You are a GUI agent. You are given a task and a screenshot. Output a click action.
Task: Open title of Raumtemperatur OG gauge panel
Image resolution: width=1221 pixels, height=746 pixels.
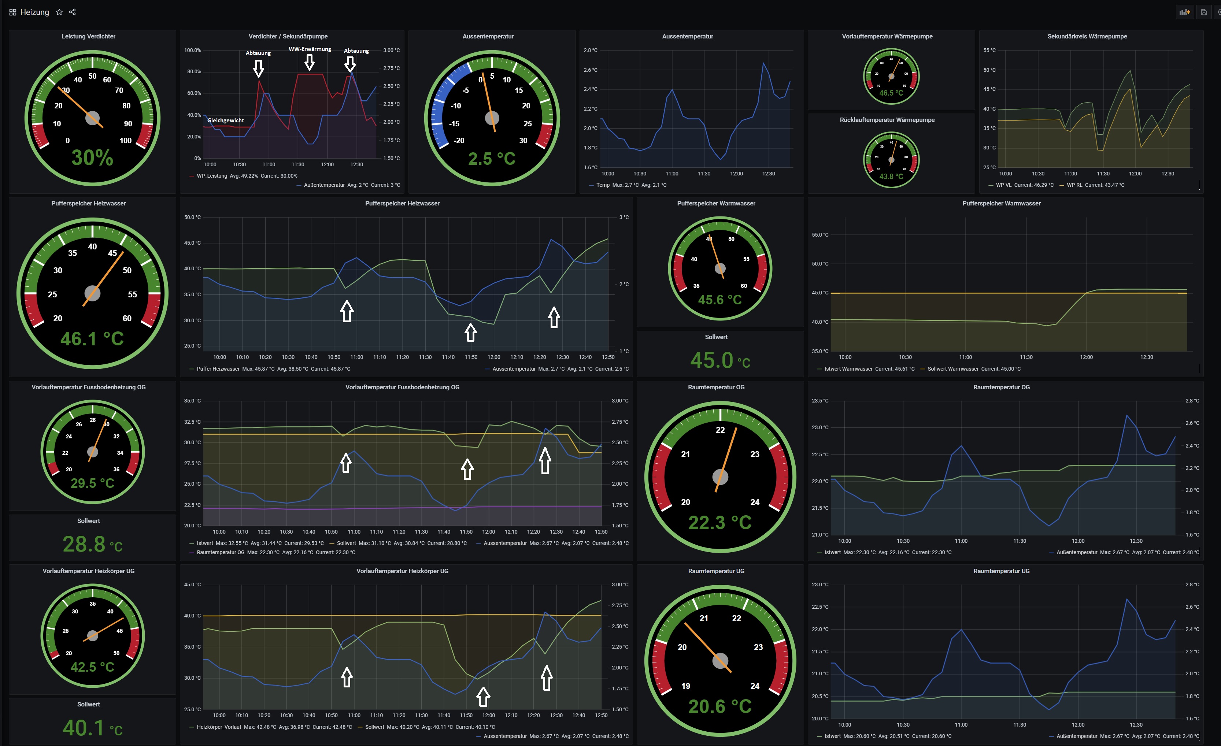pyautogui.click(x=716, y=387)
